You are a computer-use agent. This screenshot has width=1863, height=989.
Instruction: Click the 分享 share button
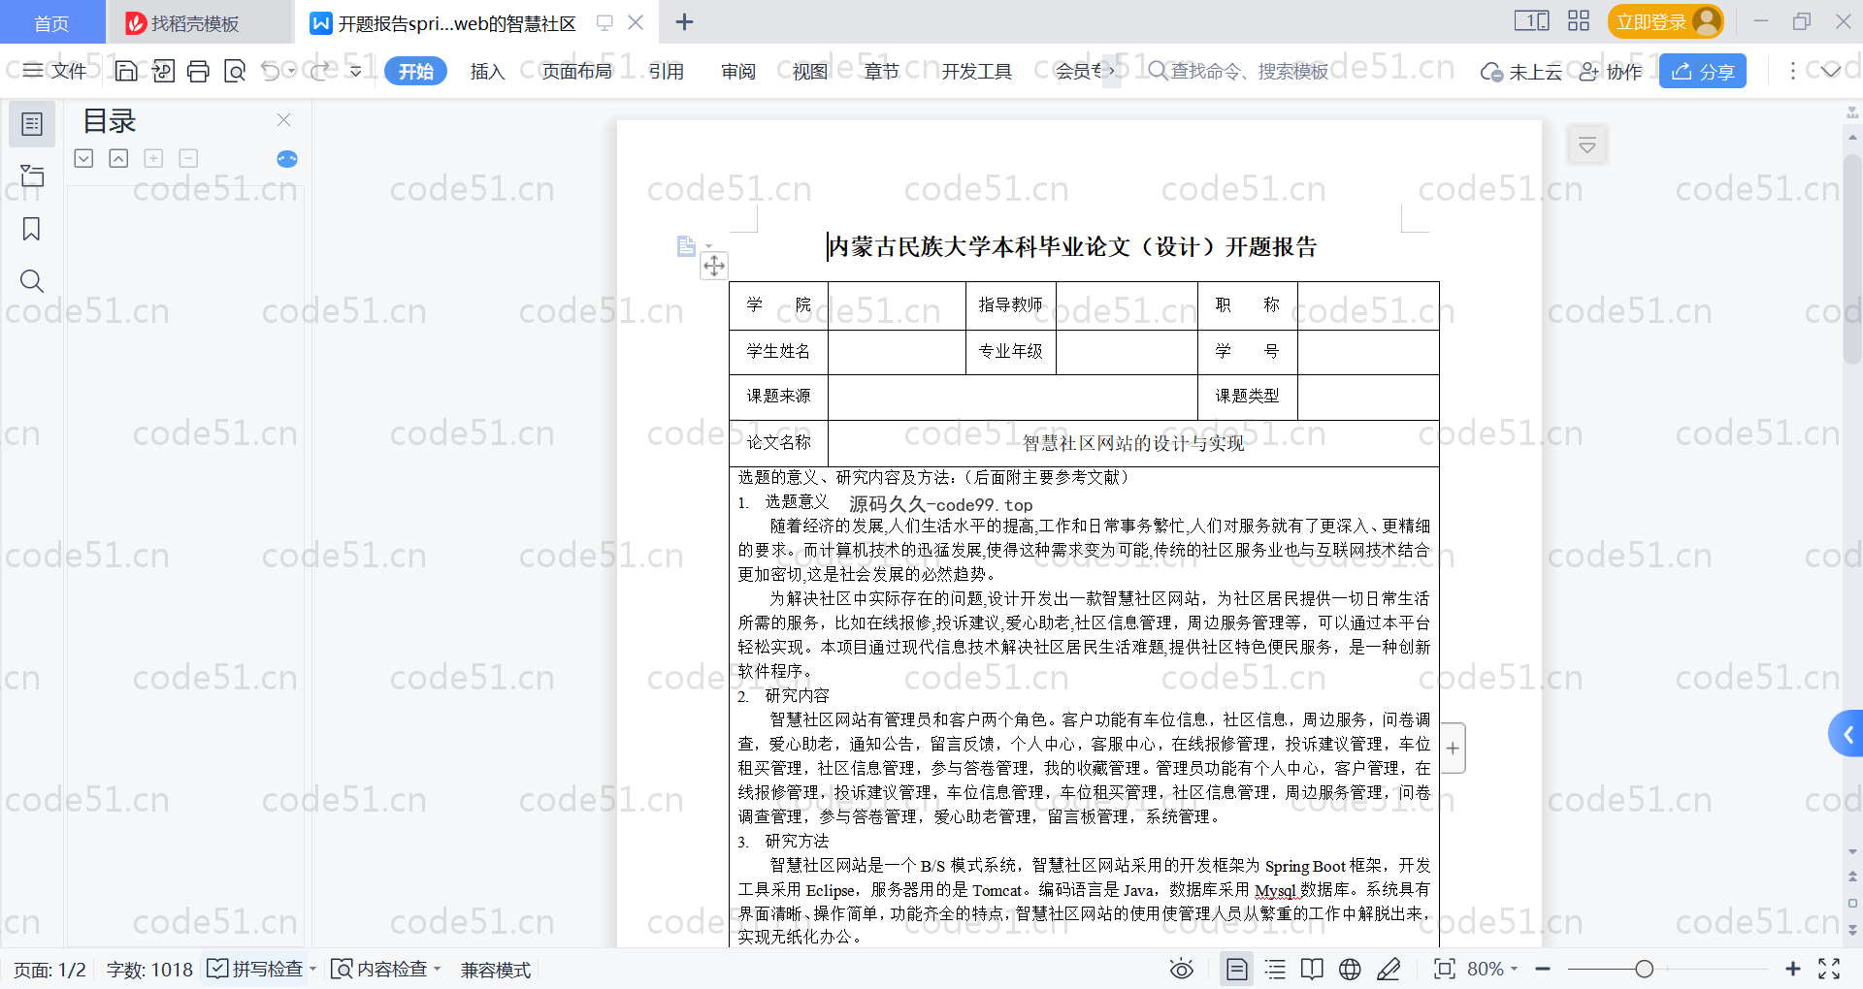coord(1703,71)
